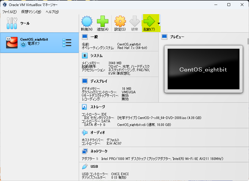
Task: Click the VirtualBox title bar app icon
Action: (x=5, y=5)
